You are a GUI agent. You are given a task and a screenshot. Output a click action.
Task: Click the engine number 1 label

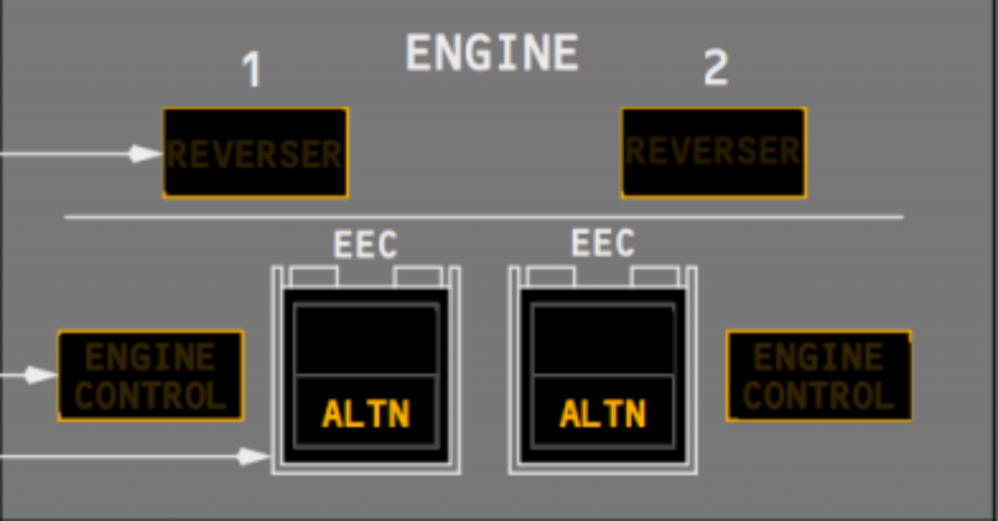point(252,69)
